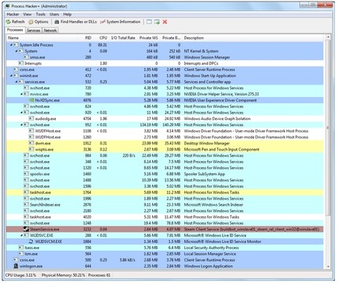
Task: Click the NvXDSync.exe NVIDIA icon
Action: [32, 100]
